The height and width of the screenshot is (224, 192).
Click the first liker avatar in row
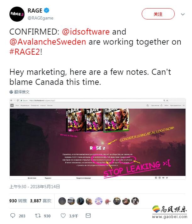point(62,201)
